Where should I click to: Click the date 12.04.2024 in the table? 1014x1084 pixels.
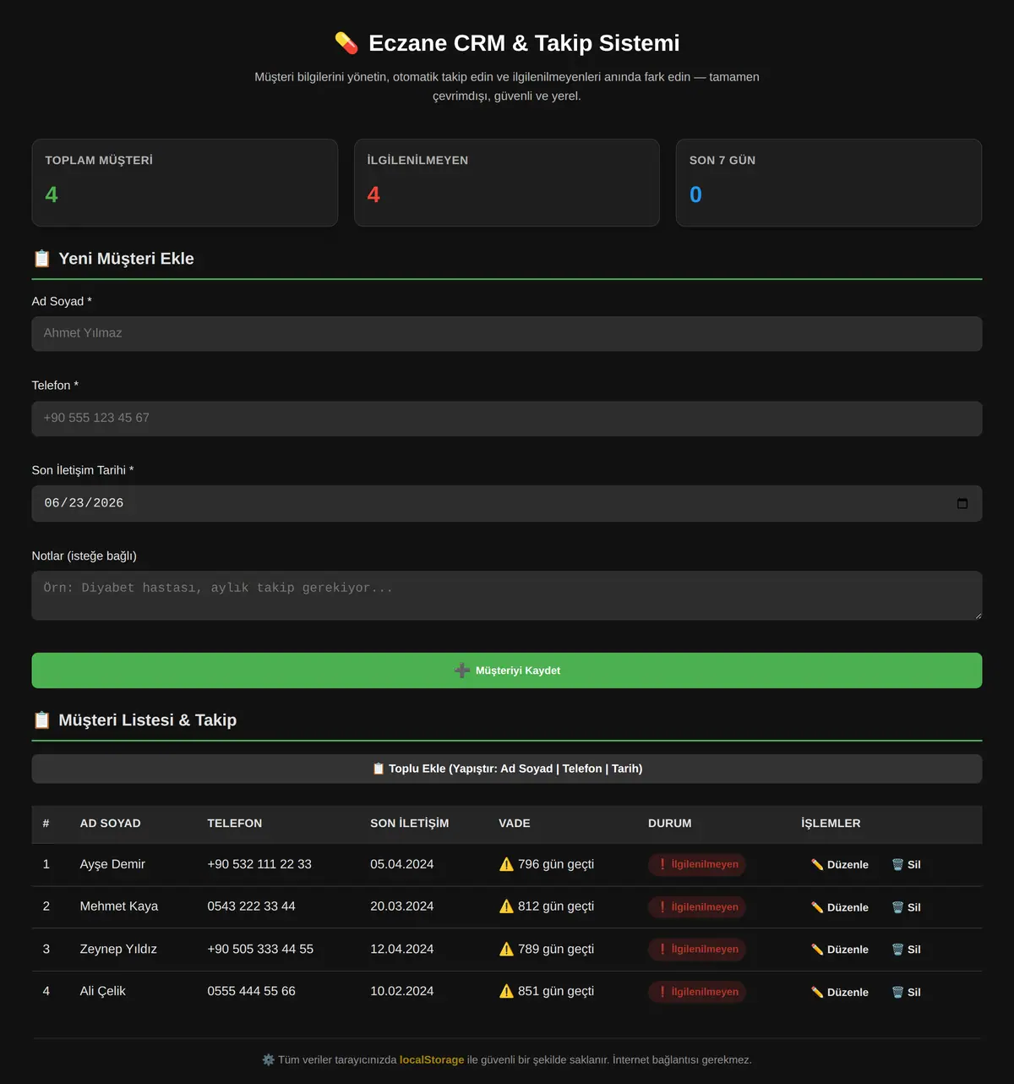click(x=401, y=949)
